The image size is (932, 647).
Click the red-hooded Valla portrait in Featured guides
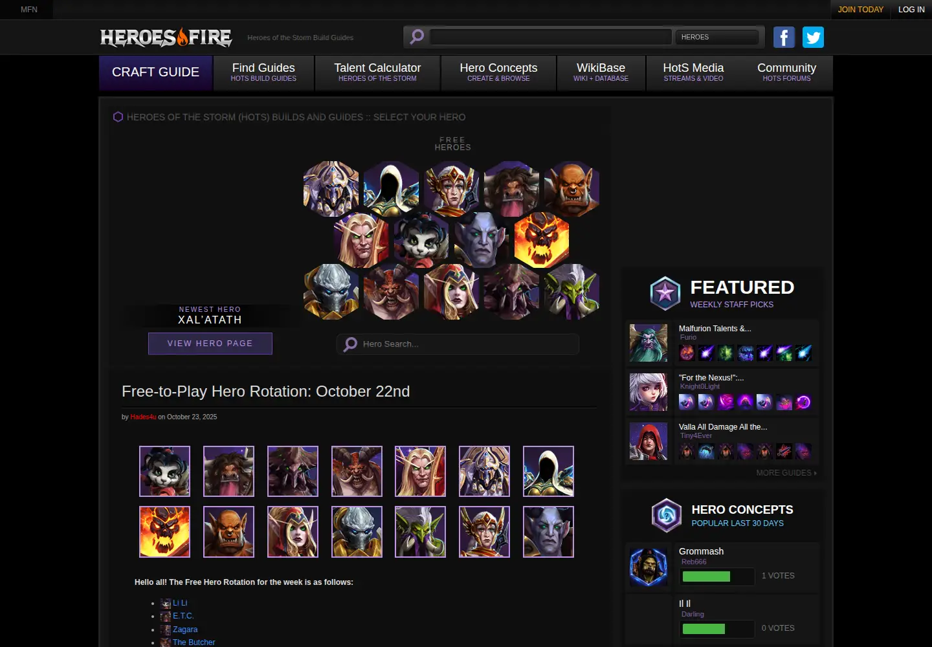649,441
